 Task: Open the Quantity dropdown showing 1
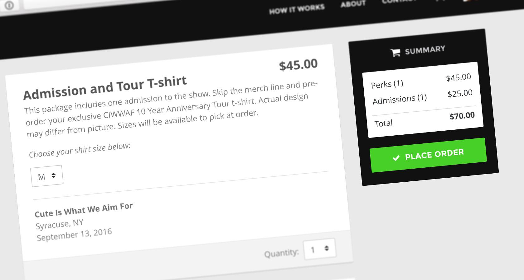pyautogui.click(x=319, y=249)
